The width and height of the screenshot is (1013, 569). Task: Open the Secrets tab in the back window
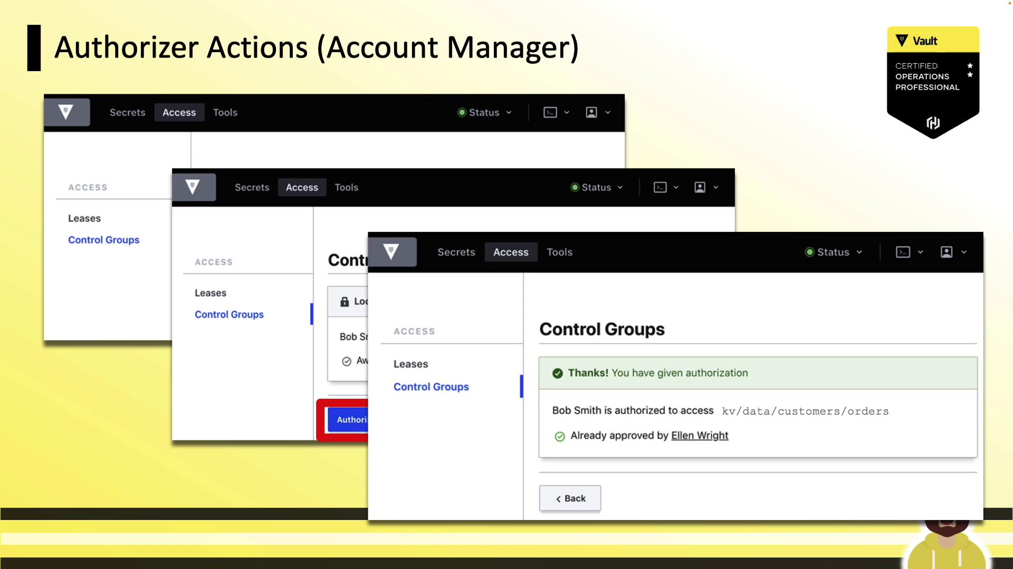(127, 112)
